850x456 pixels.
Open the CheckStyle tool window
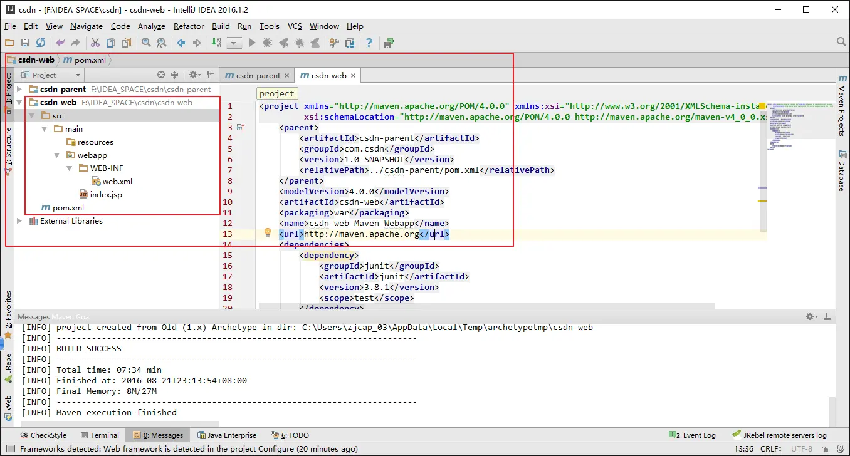[43, 435]
